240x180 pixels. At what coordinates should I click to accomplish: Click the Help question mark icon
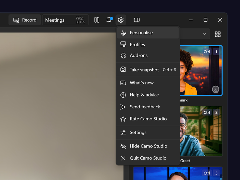click(x=123, y=95)
